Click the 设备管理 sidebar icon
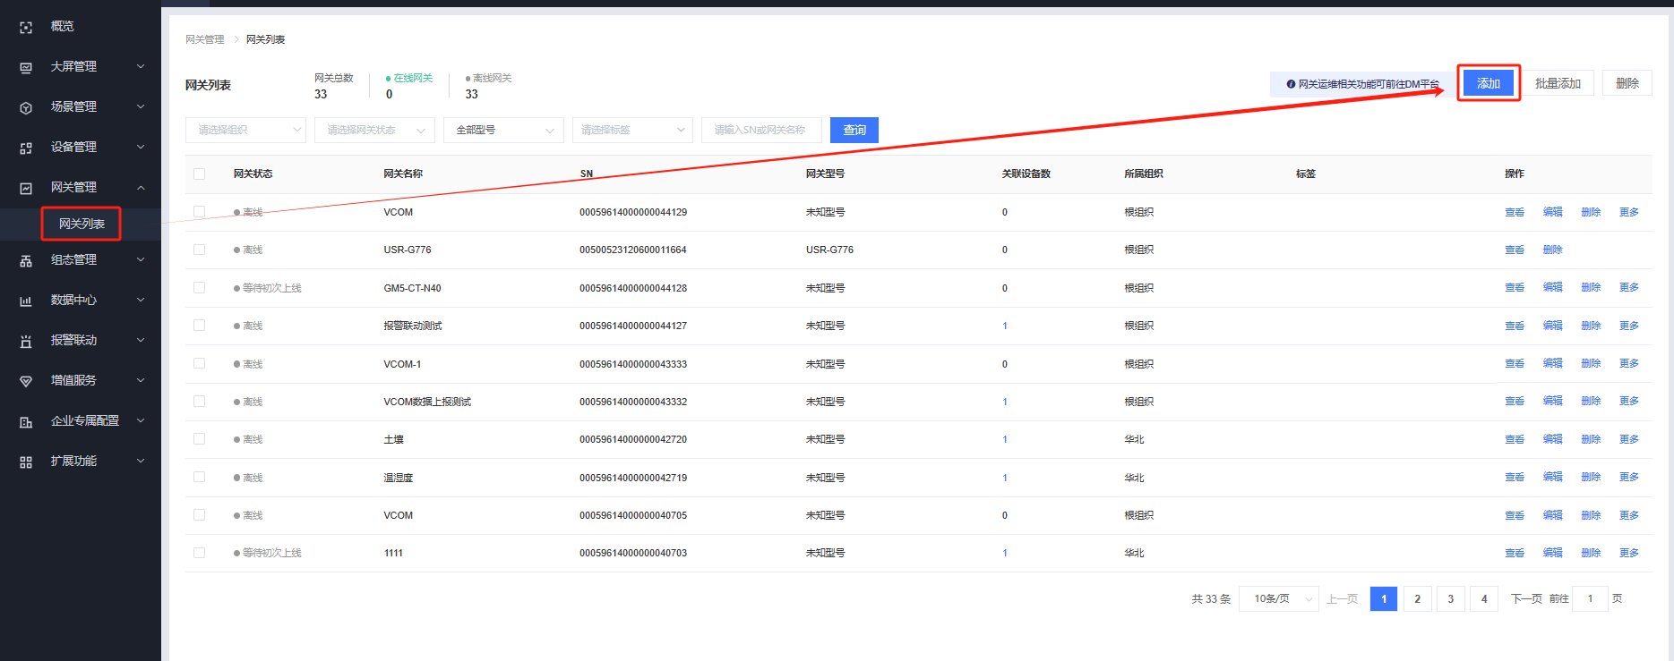The width and height of the screenshot is (1674, 661). [x=26, y=148]
